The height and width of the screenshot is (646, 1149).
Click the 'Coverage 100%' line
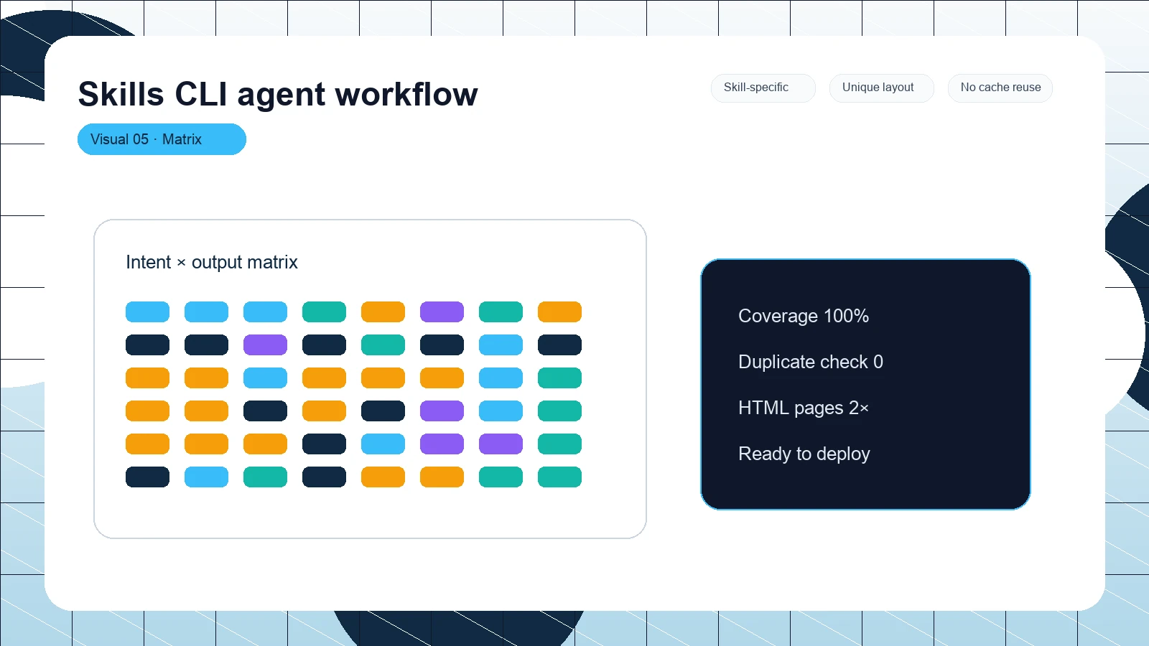pos(804,316)
